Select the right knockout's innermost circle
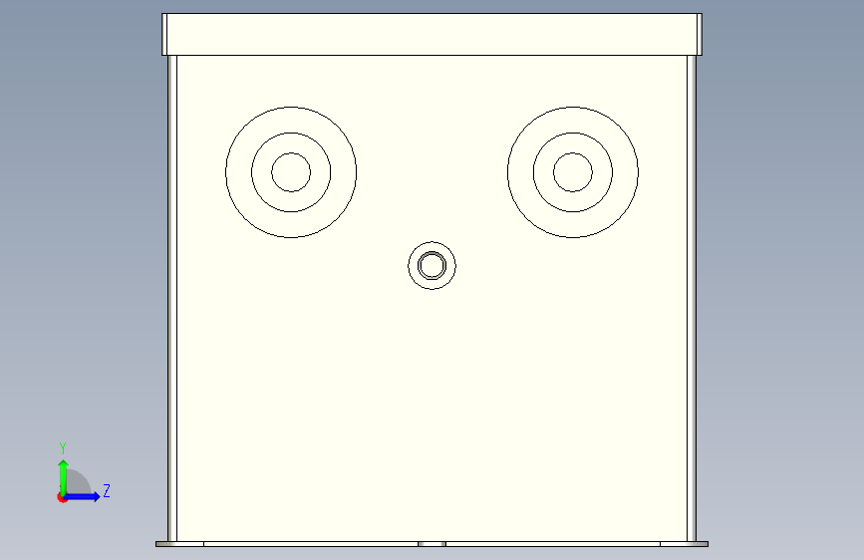864x560 pixels. point(573,172)
